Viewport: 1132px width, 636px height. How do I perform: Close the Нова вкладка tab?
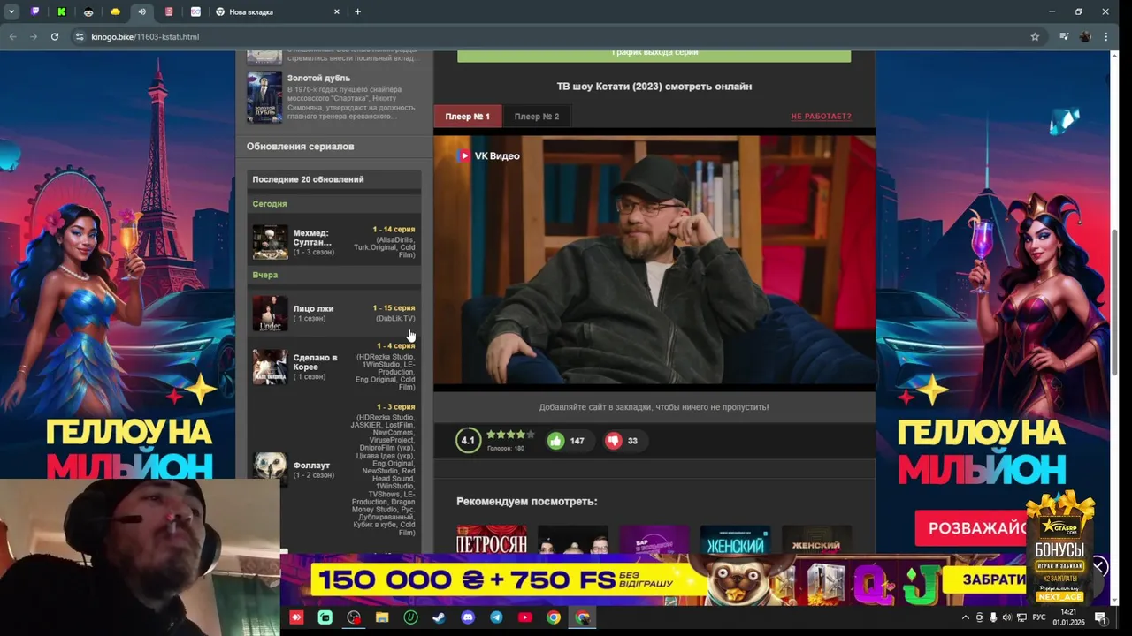(x=337, y=11)
